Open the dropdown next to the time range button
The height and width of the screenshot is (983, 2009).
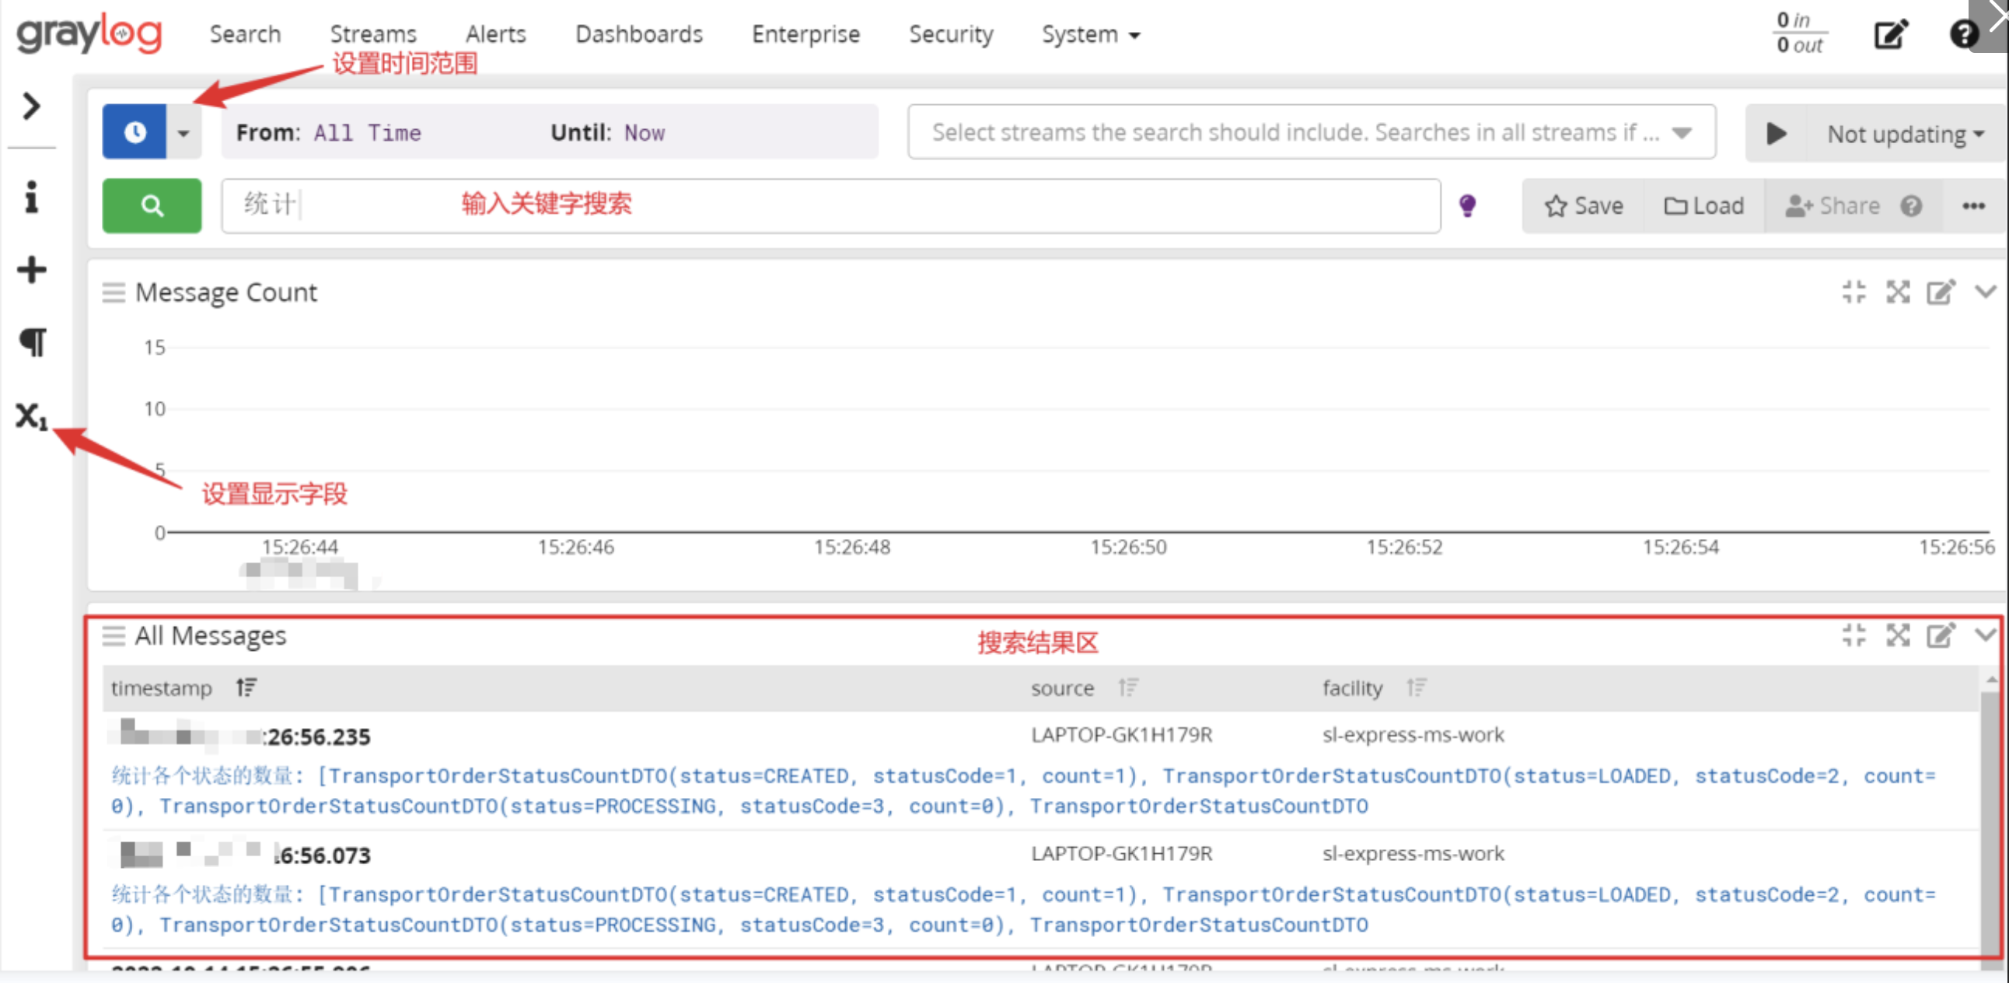[x=184, y=131]
